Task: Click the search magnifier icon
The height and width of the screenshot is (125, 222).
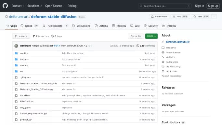Action: [141, 6]
